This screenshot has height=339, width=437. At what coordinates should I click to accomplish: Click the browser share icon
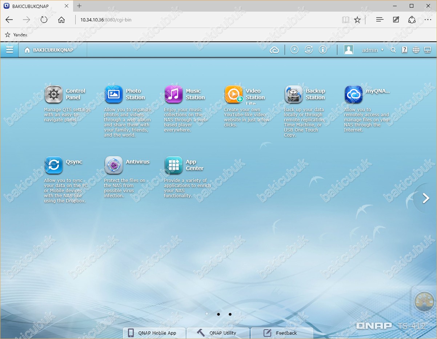[412, 20]
